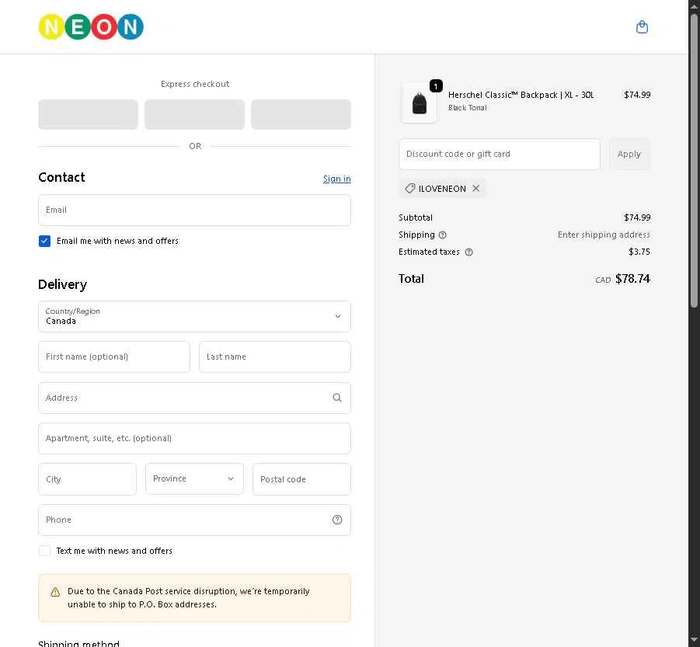Click the $78.74 total amount
This screenshot has width=700, height=647.
tap(632, 278)
